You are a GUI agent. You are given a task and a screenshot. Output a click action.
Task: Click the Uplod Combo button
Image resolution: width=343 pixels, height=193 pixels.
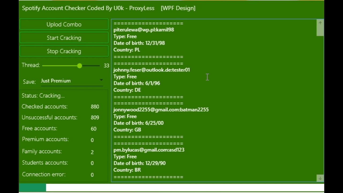tap(64, 24)
